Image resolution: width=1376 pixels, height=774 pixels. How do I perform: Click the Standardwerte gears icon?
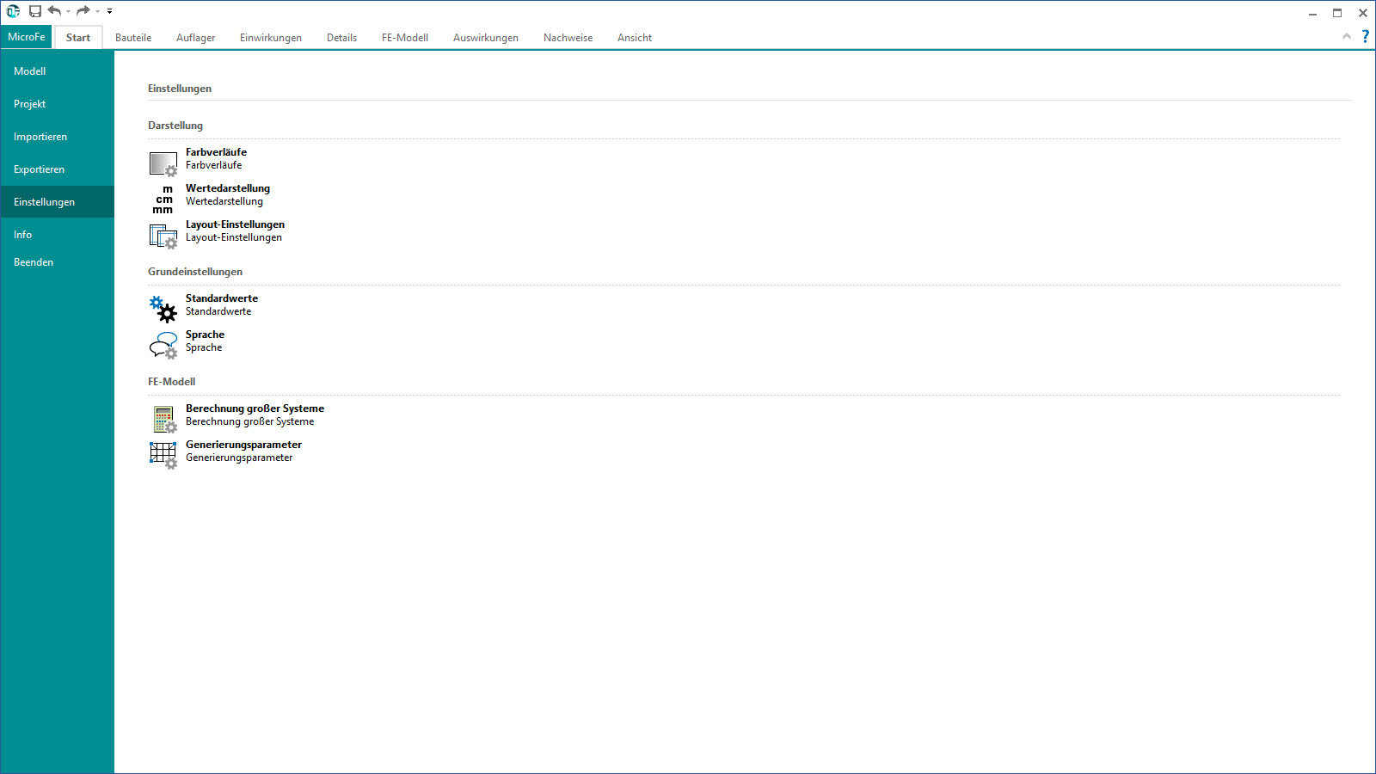pos(163,309)
